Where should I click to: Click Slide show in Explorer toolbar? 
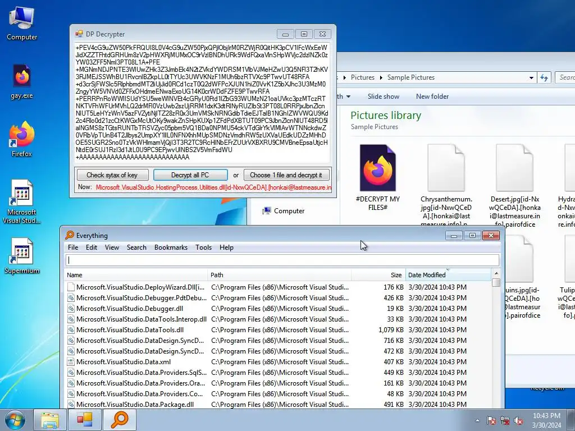point(383,97)
